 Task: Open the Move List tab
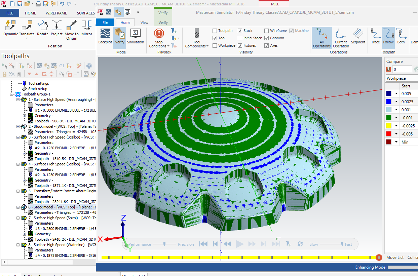pyautogui.click(x=395, y=258)
